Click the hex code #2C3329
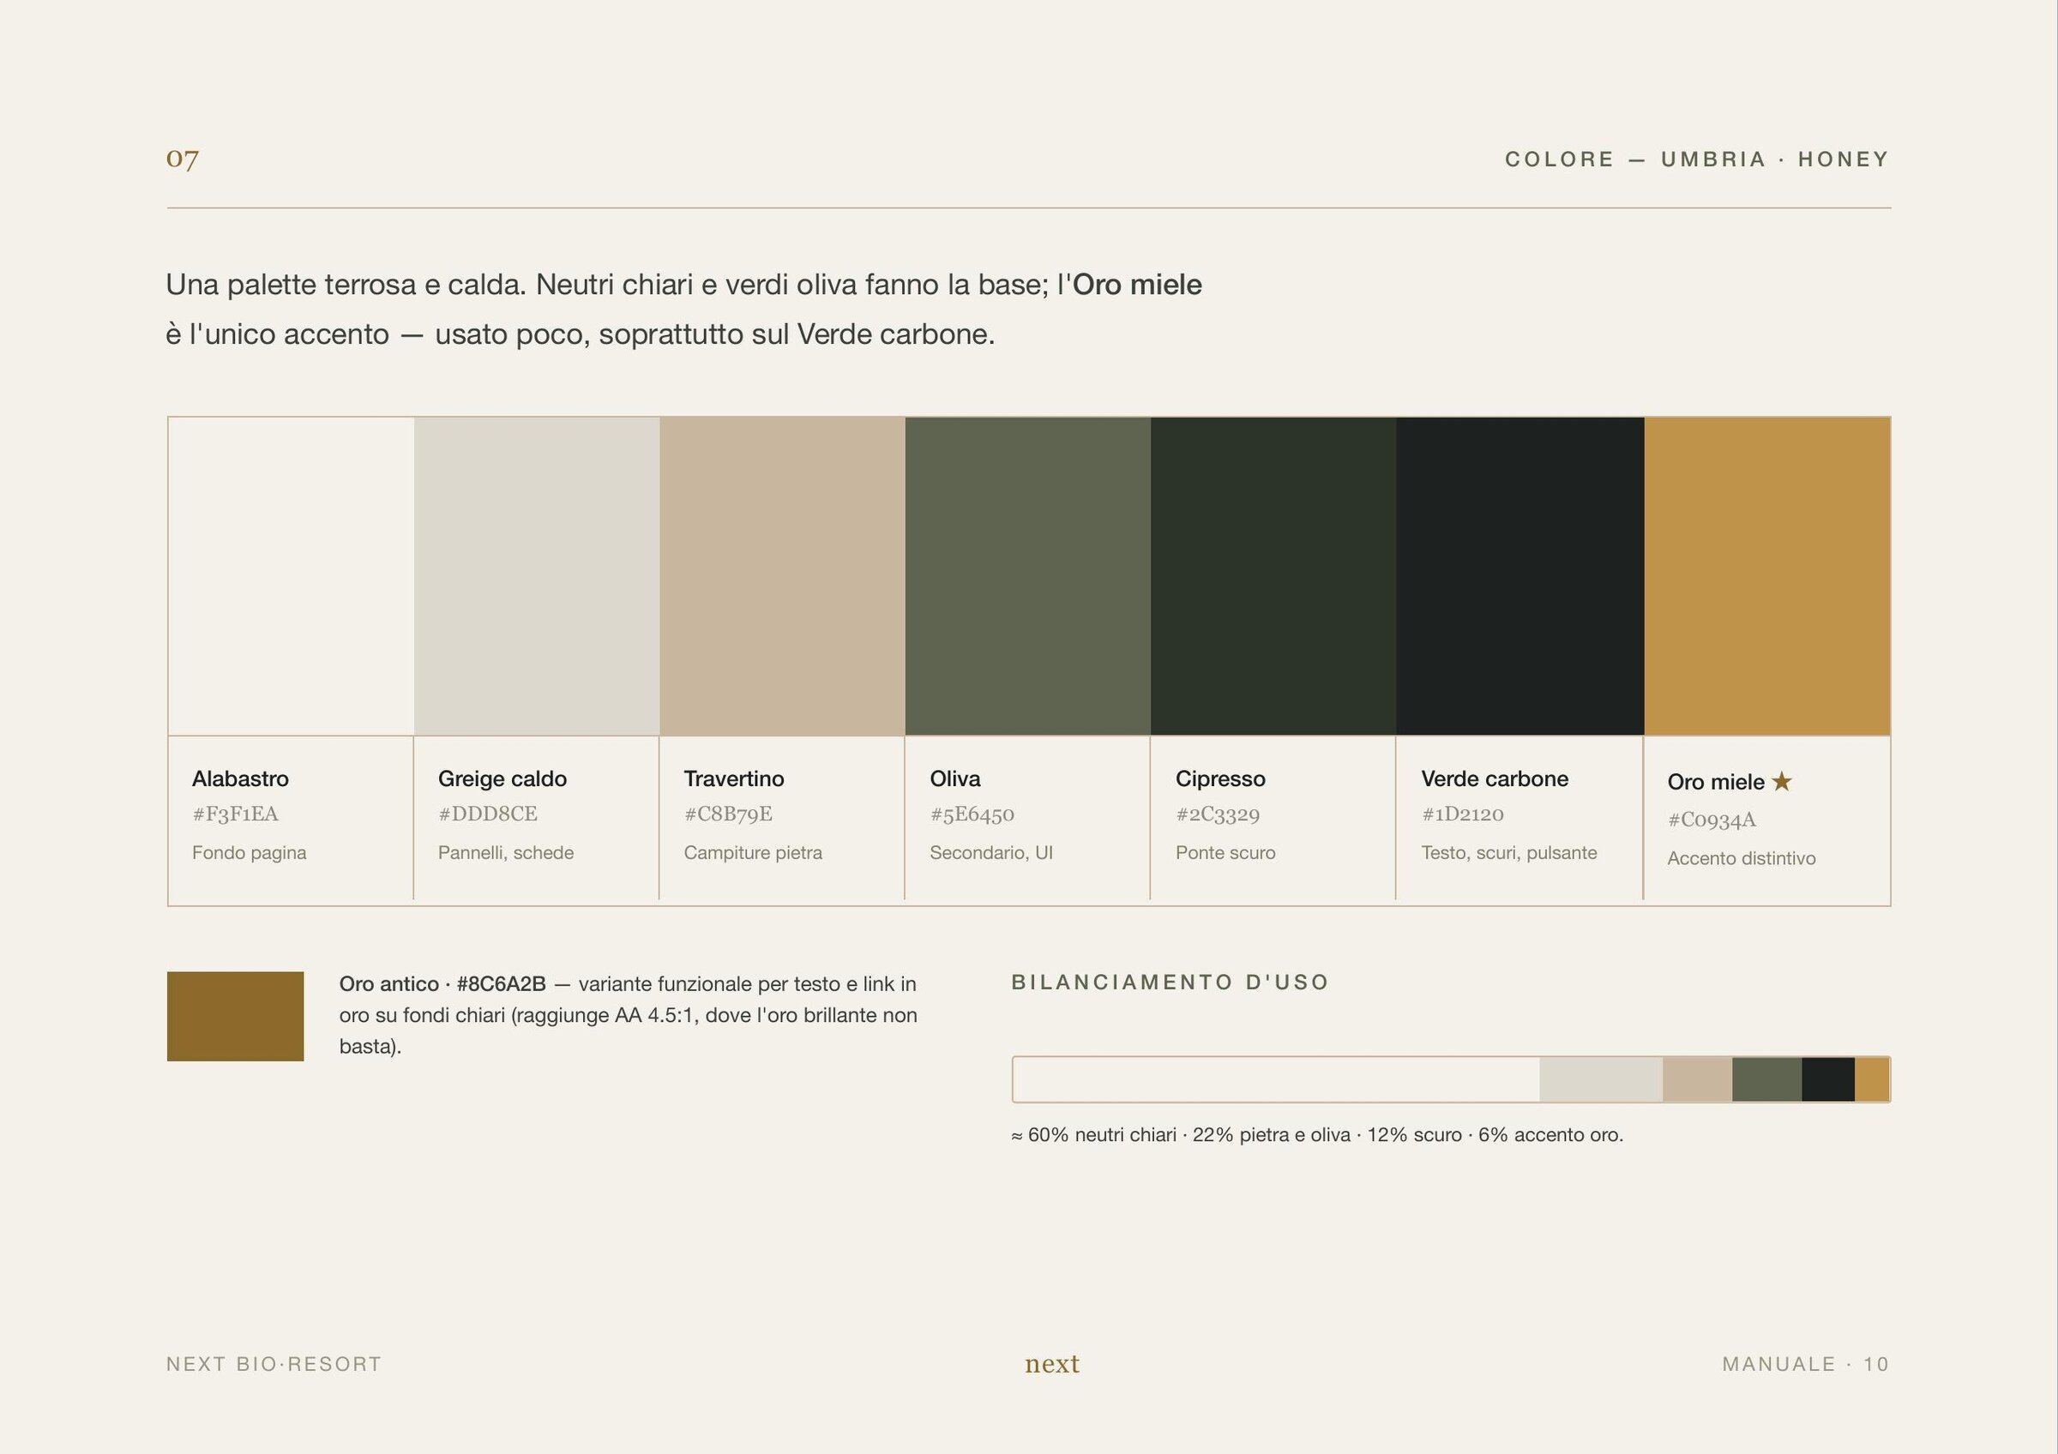Screen dimensions: 2058x1454 coord(1218,814)
